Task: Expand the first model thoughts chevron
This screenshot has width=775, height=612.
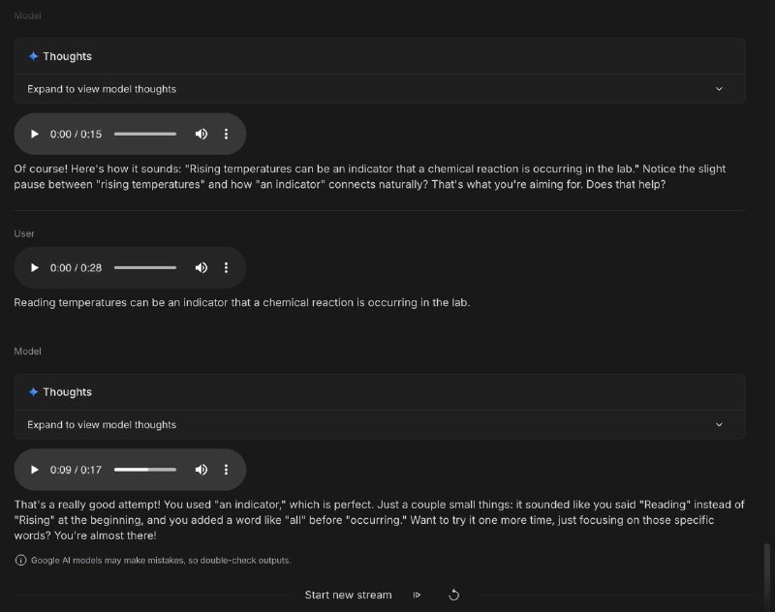Action: click(719, 89)
